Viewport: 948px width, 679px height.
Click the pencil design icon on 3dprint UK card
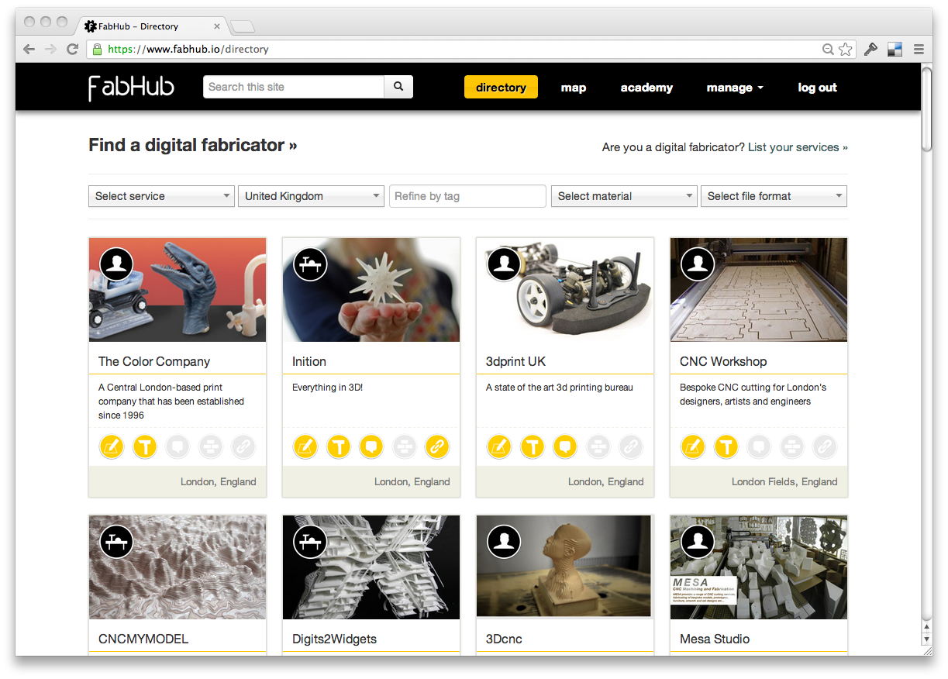499,446
